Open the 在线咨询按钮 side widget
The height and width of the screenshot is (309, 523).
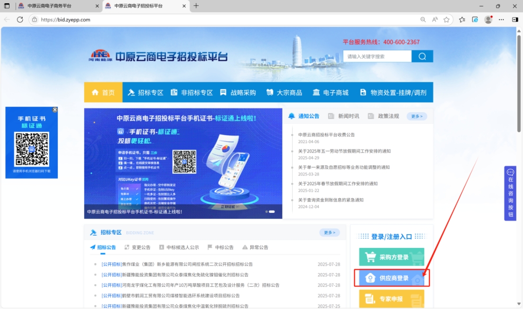tap(510, 194)
